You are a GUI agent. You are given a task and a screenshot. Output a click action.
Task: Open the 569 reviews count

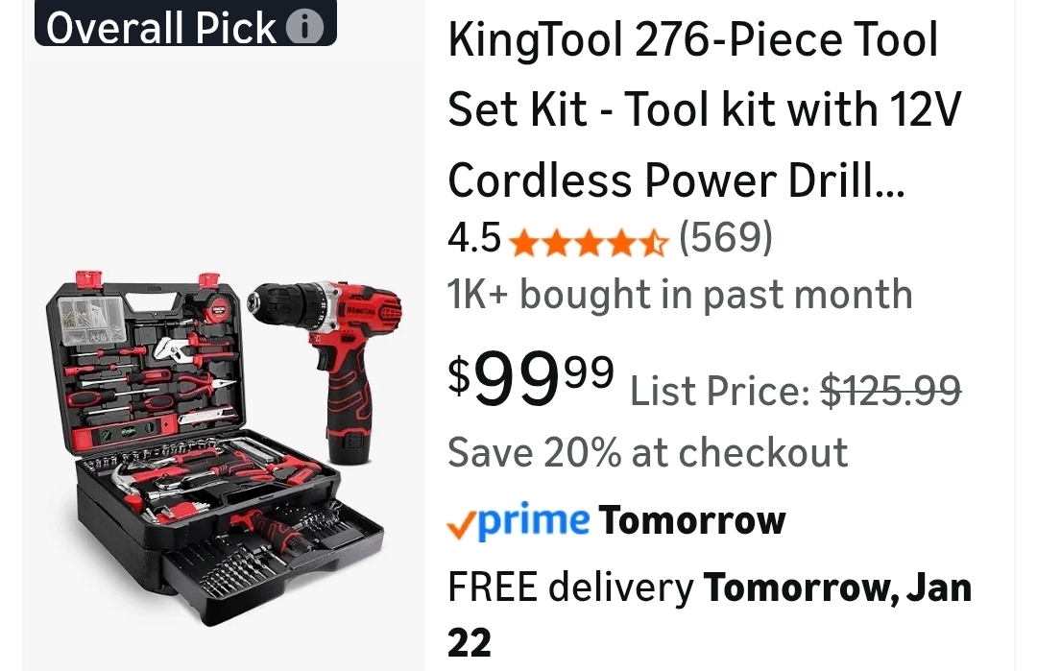tap(726, 237)
